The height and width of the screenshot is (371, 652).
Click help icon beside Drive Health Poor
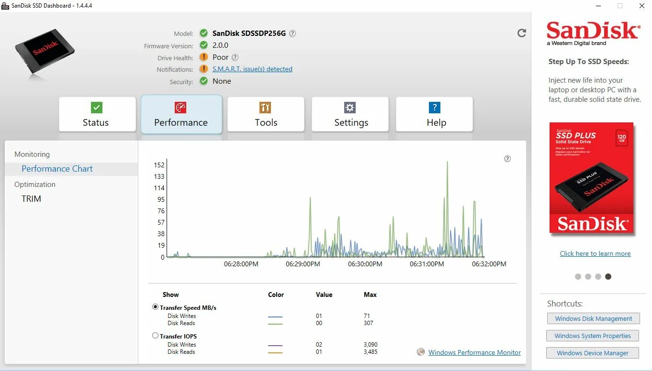(x=235, y=57)
